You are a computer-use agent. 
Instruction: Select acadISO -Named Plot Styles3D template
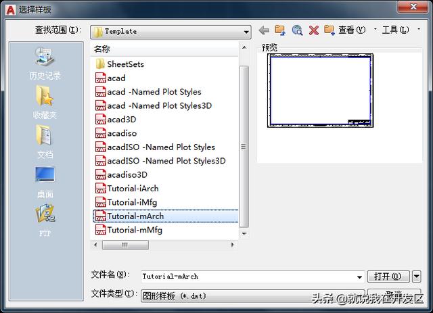coord(166,161)
